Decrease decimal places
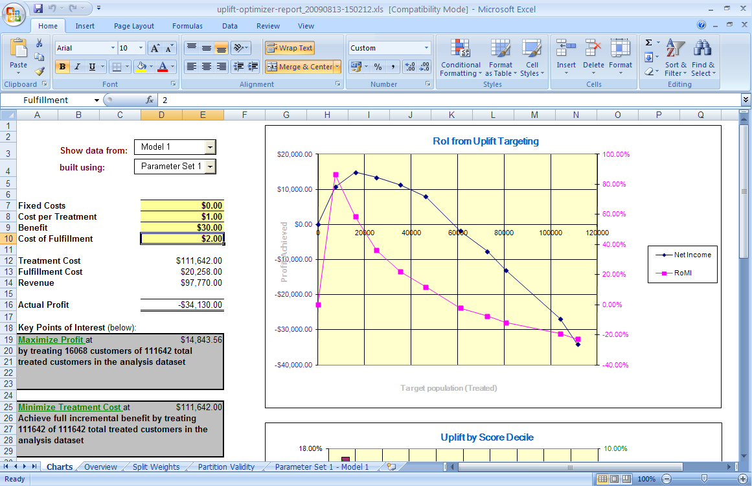Viewport: 752px width, 486px height. pyautogui.click(x=424, y=67)
